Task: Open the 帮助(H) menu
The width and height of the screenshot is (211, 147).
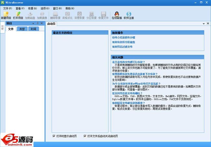Action: click(x=70, y=8)
